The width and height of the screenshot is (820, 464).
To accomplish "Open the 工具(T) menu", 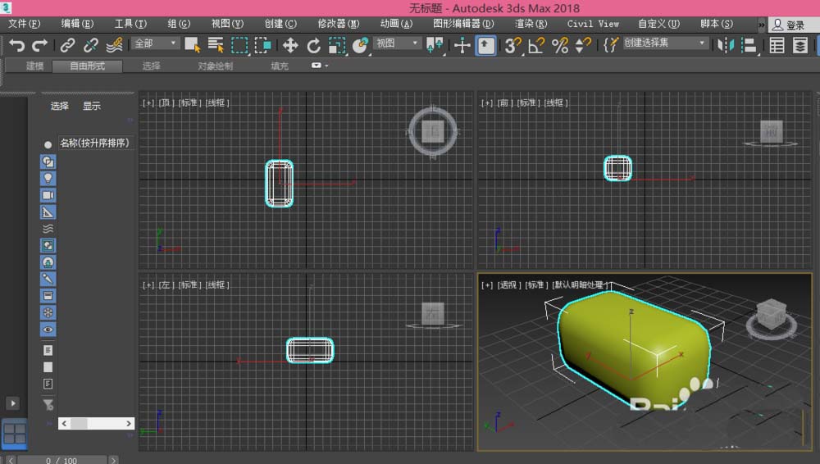I will click(130, 24).
